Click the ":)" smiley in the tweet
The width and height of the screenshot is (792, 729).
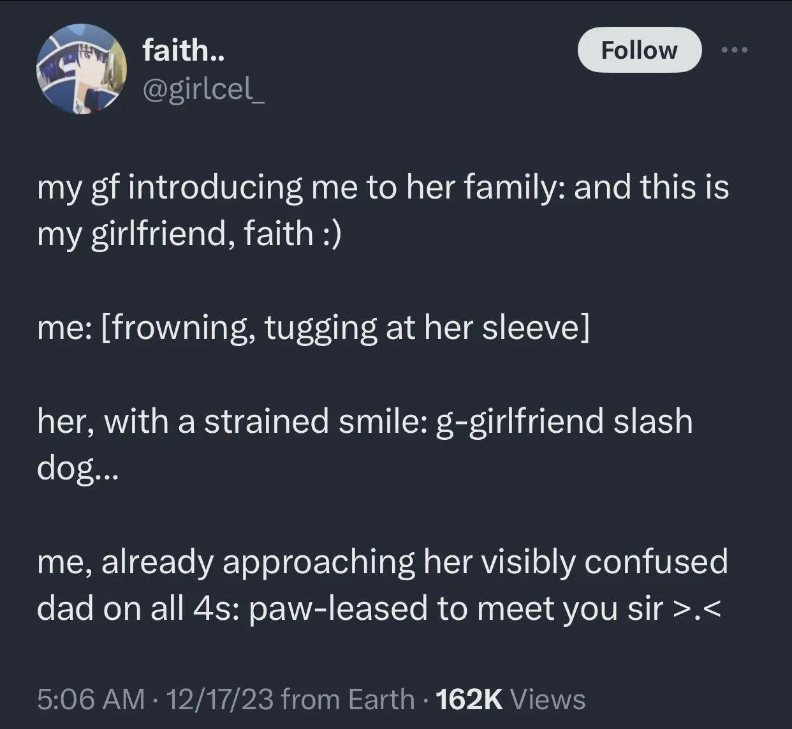click(330, 233)
